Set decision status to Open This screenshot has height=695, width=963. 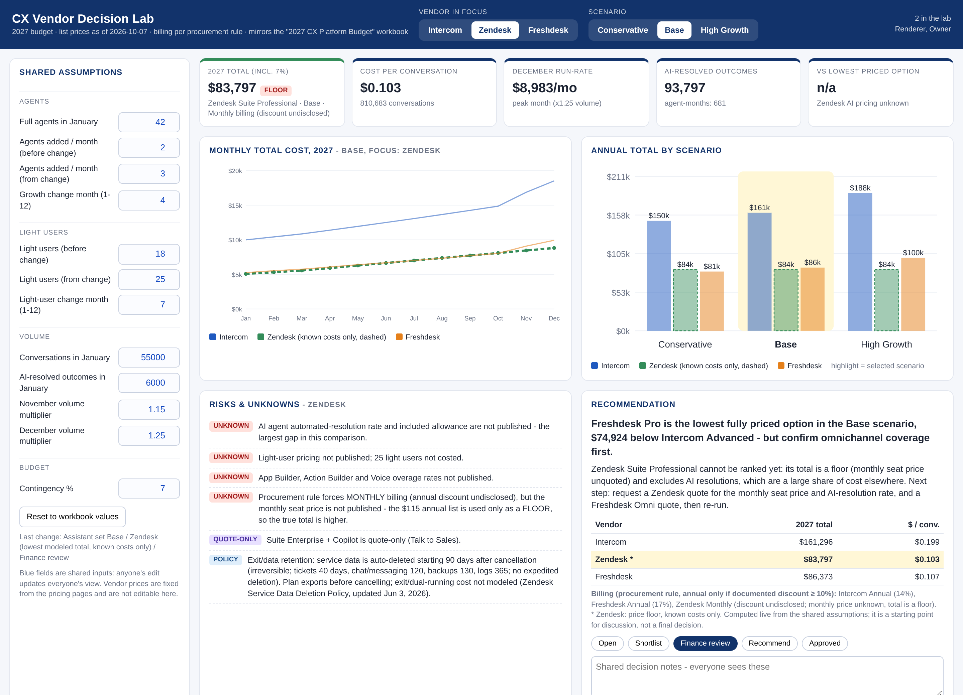click(x=607, y=643)
